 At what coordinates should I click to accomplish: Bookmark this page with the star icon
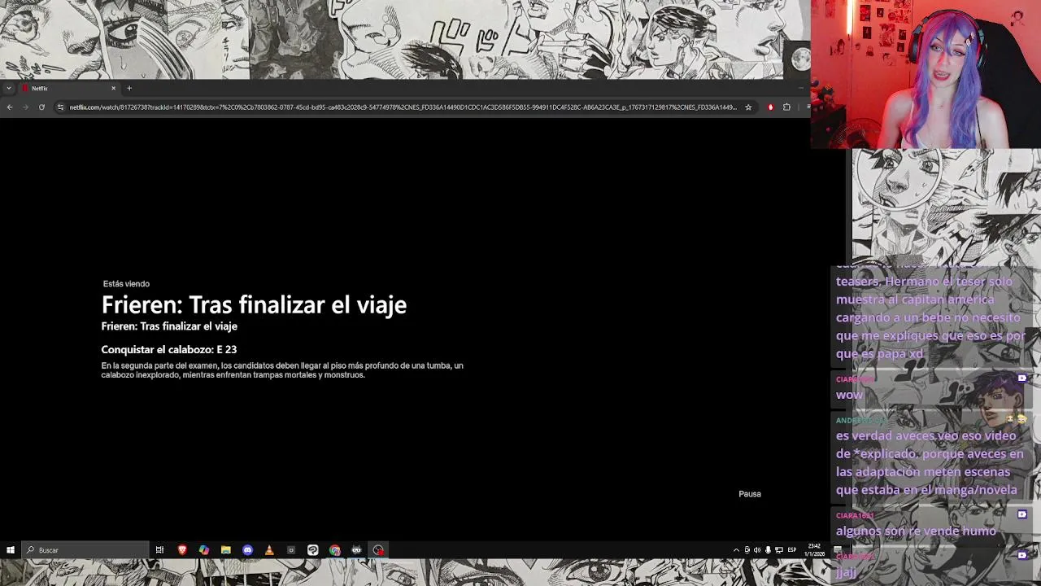coord(748,107)
